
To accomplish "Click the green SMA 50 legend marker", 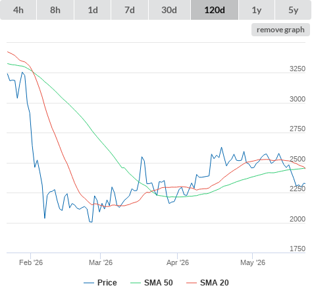I will (x=136, y=283).
